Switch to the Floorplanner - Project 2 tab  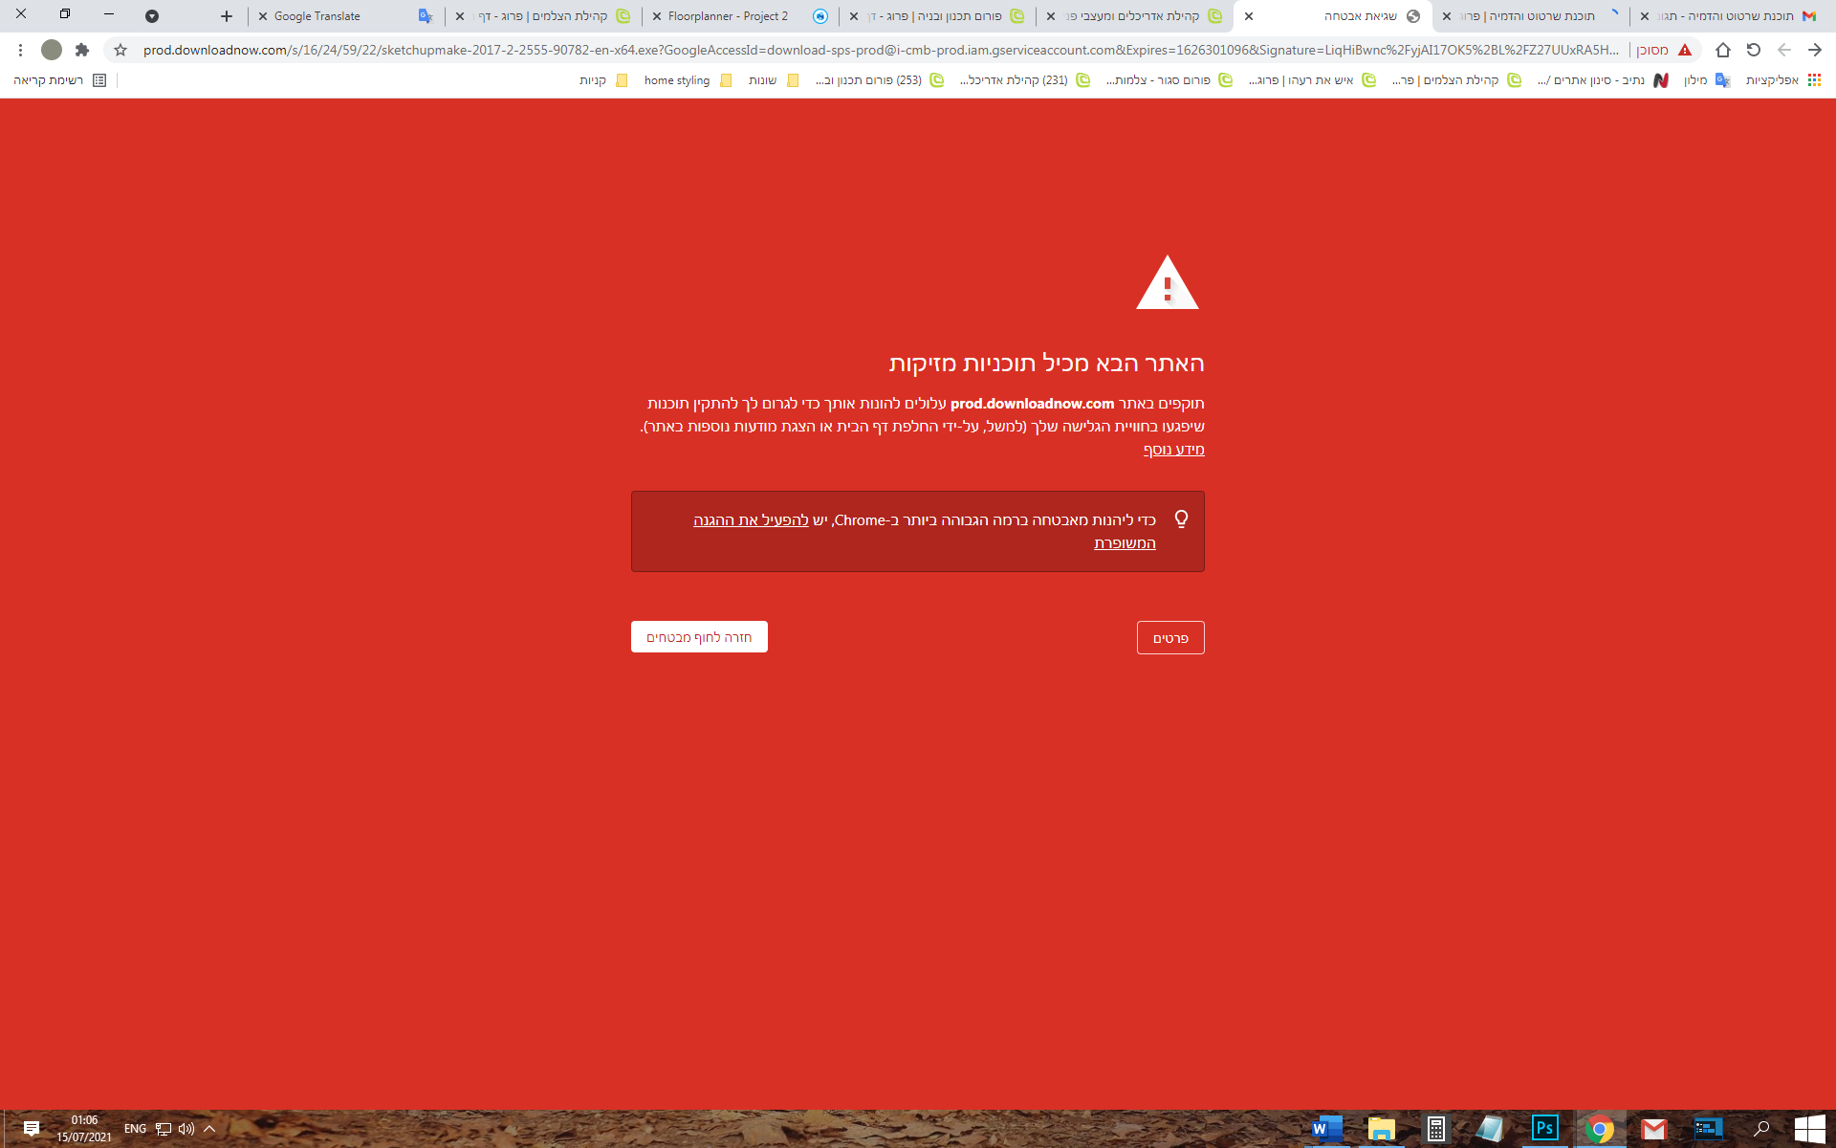[738, 16]
